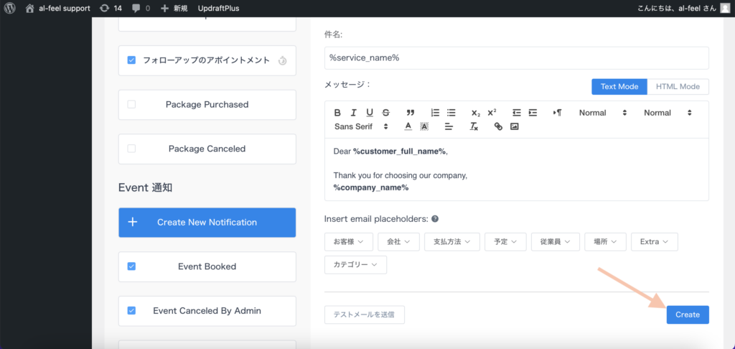Enable the Package Purchased notification checkbox
This screenshot has width=735, height=349.
(x=131, y=105)
